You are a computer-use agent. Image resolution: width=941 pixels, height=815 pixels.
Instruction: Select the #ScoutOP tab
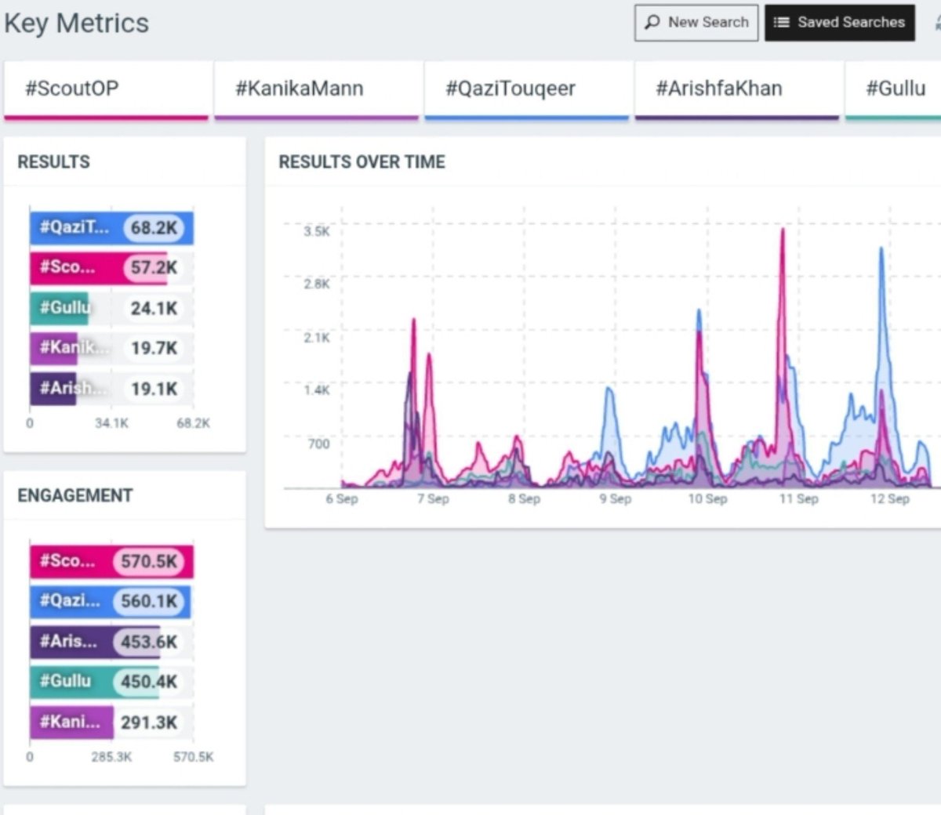click(106, 89)
